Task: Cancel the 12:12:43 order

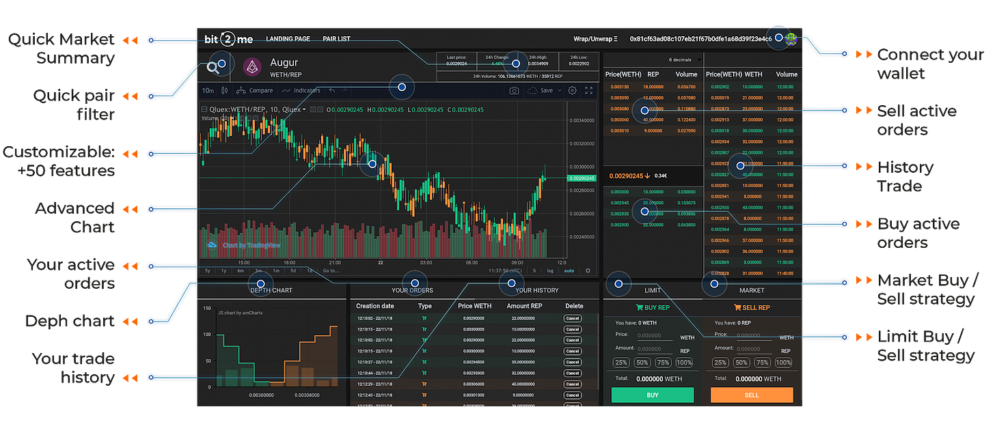Action: (573, 395)
